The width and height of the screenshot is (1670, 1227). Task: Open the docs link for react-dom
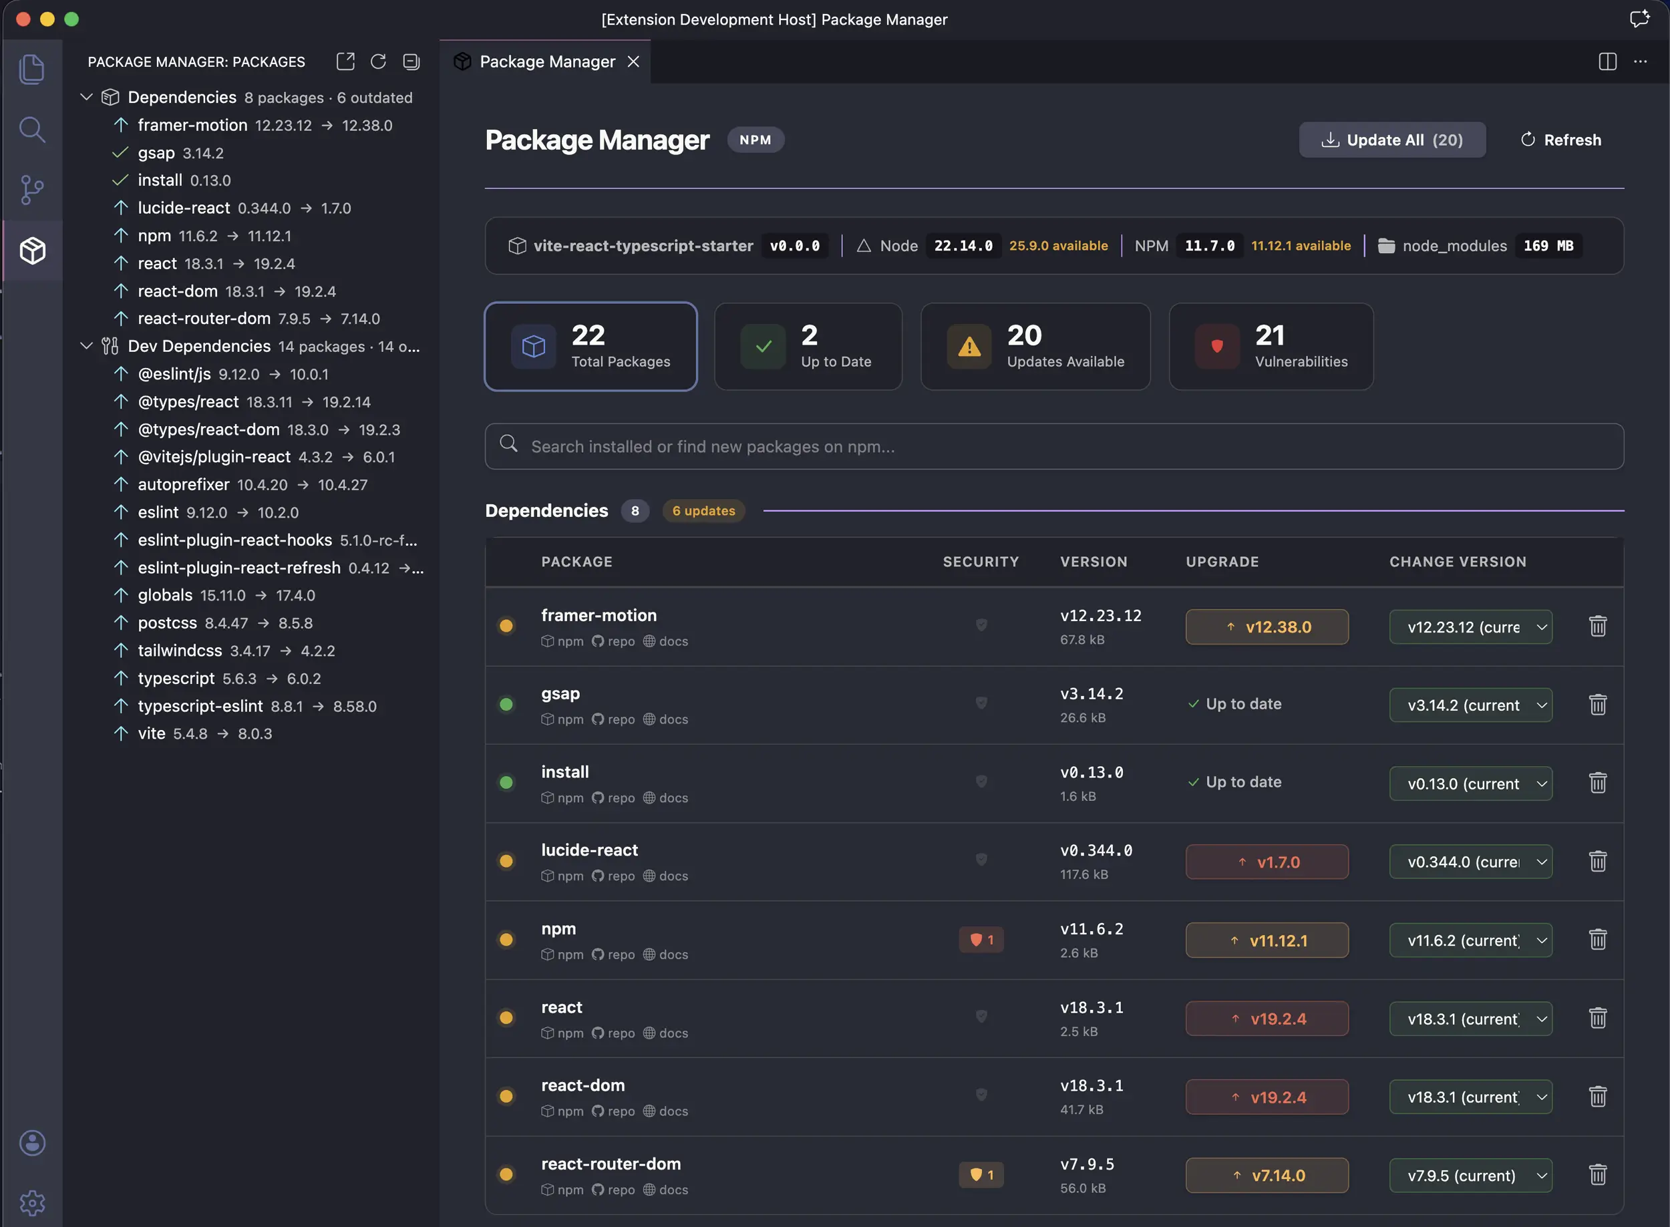[665, 1111]
